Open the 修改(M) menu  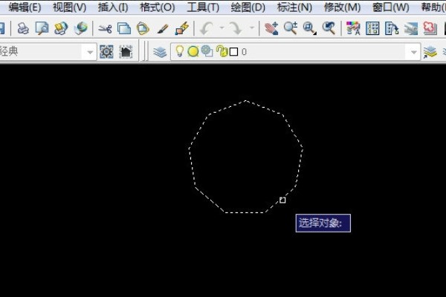343,7
